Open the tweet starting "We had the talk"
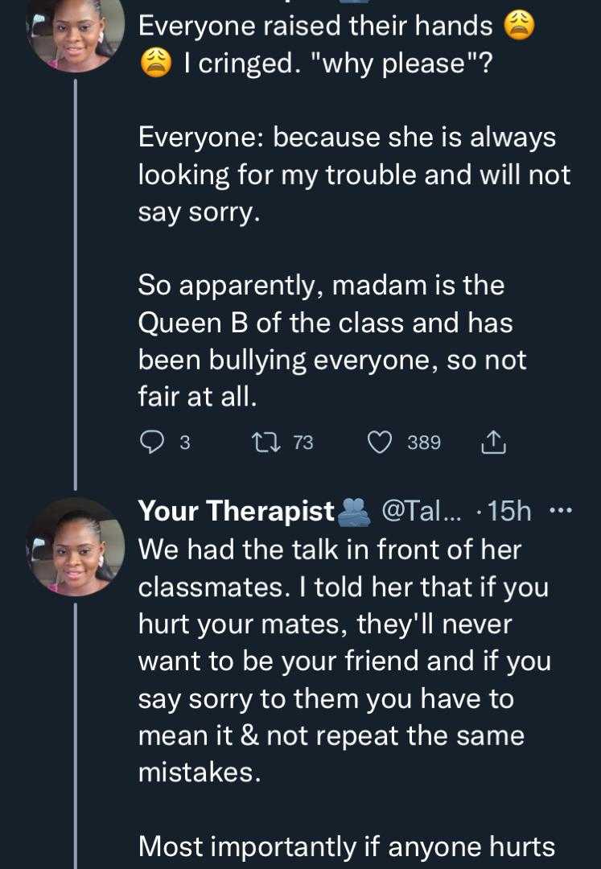This screenshot has height=869, width=601. [x=330, y=550]
